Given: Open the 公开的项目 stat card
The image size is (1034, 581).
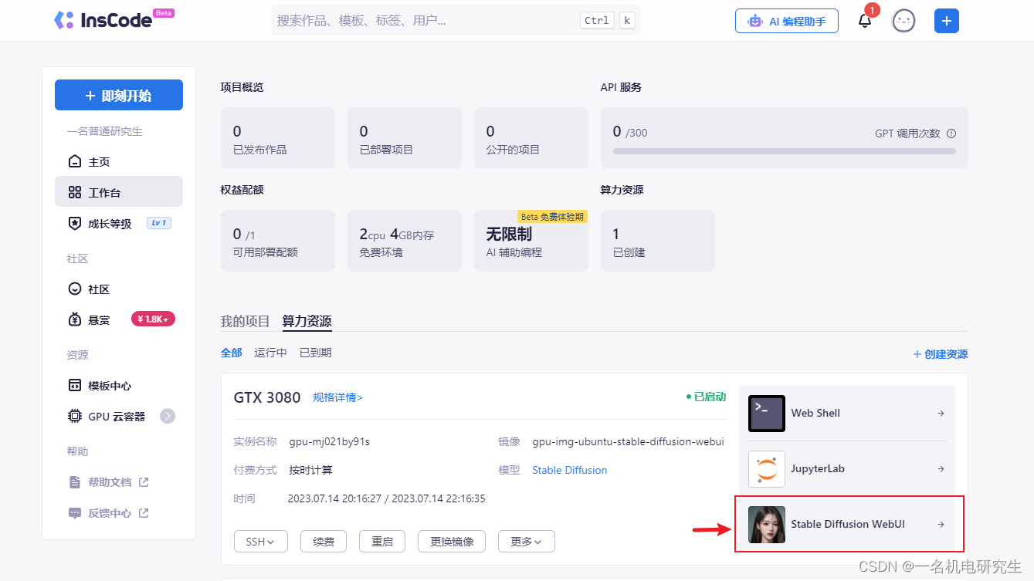Looking at the screenshot, I should pyautogui.click(x=531, y=138).
